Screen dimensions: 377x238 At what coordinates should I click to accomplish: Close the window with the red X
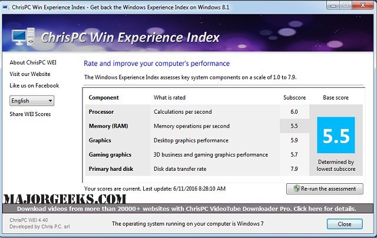point(363,5)
